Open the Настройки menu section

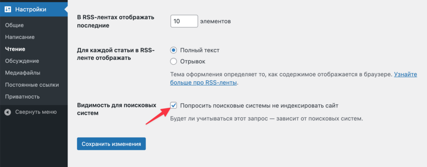pos(34,9)
